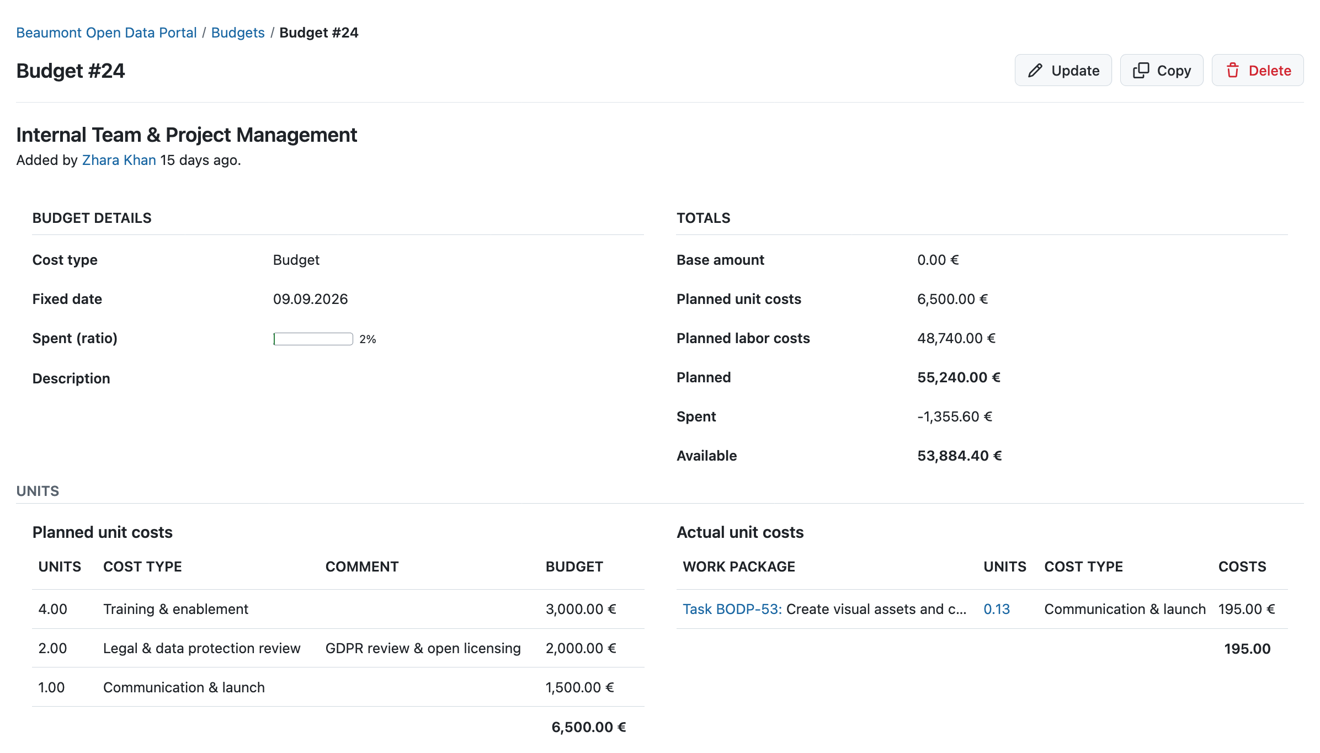The image size is (1320, 753).
Task: Click the Copy budget button
Action: (x=1161, y=71)
